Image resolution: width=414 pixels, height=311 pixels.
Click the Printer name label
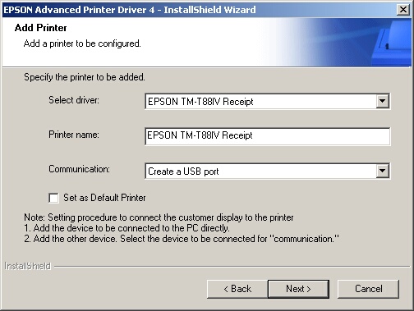coord(74,135)
